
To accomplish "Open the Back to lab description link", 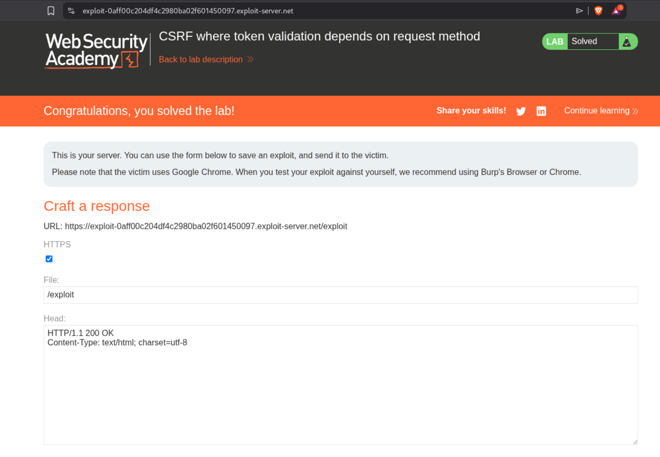I will tap(201, 59).
